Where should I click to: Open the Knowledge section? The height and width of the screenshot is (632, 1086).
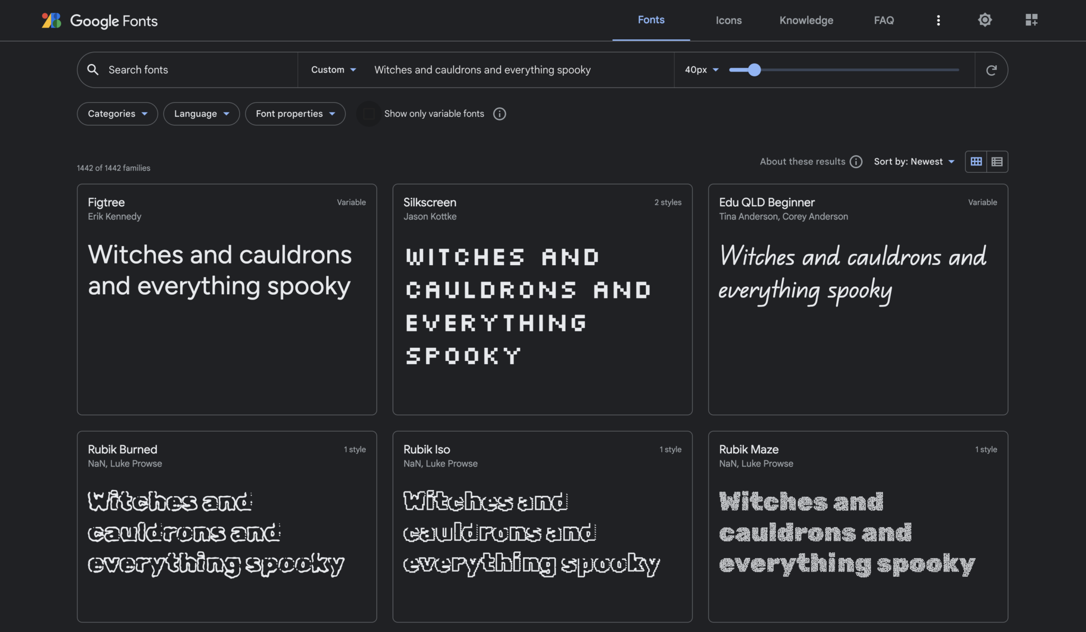click(806, 20)
